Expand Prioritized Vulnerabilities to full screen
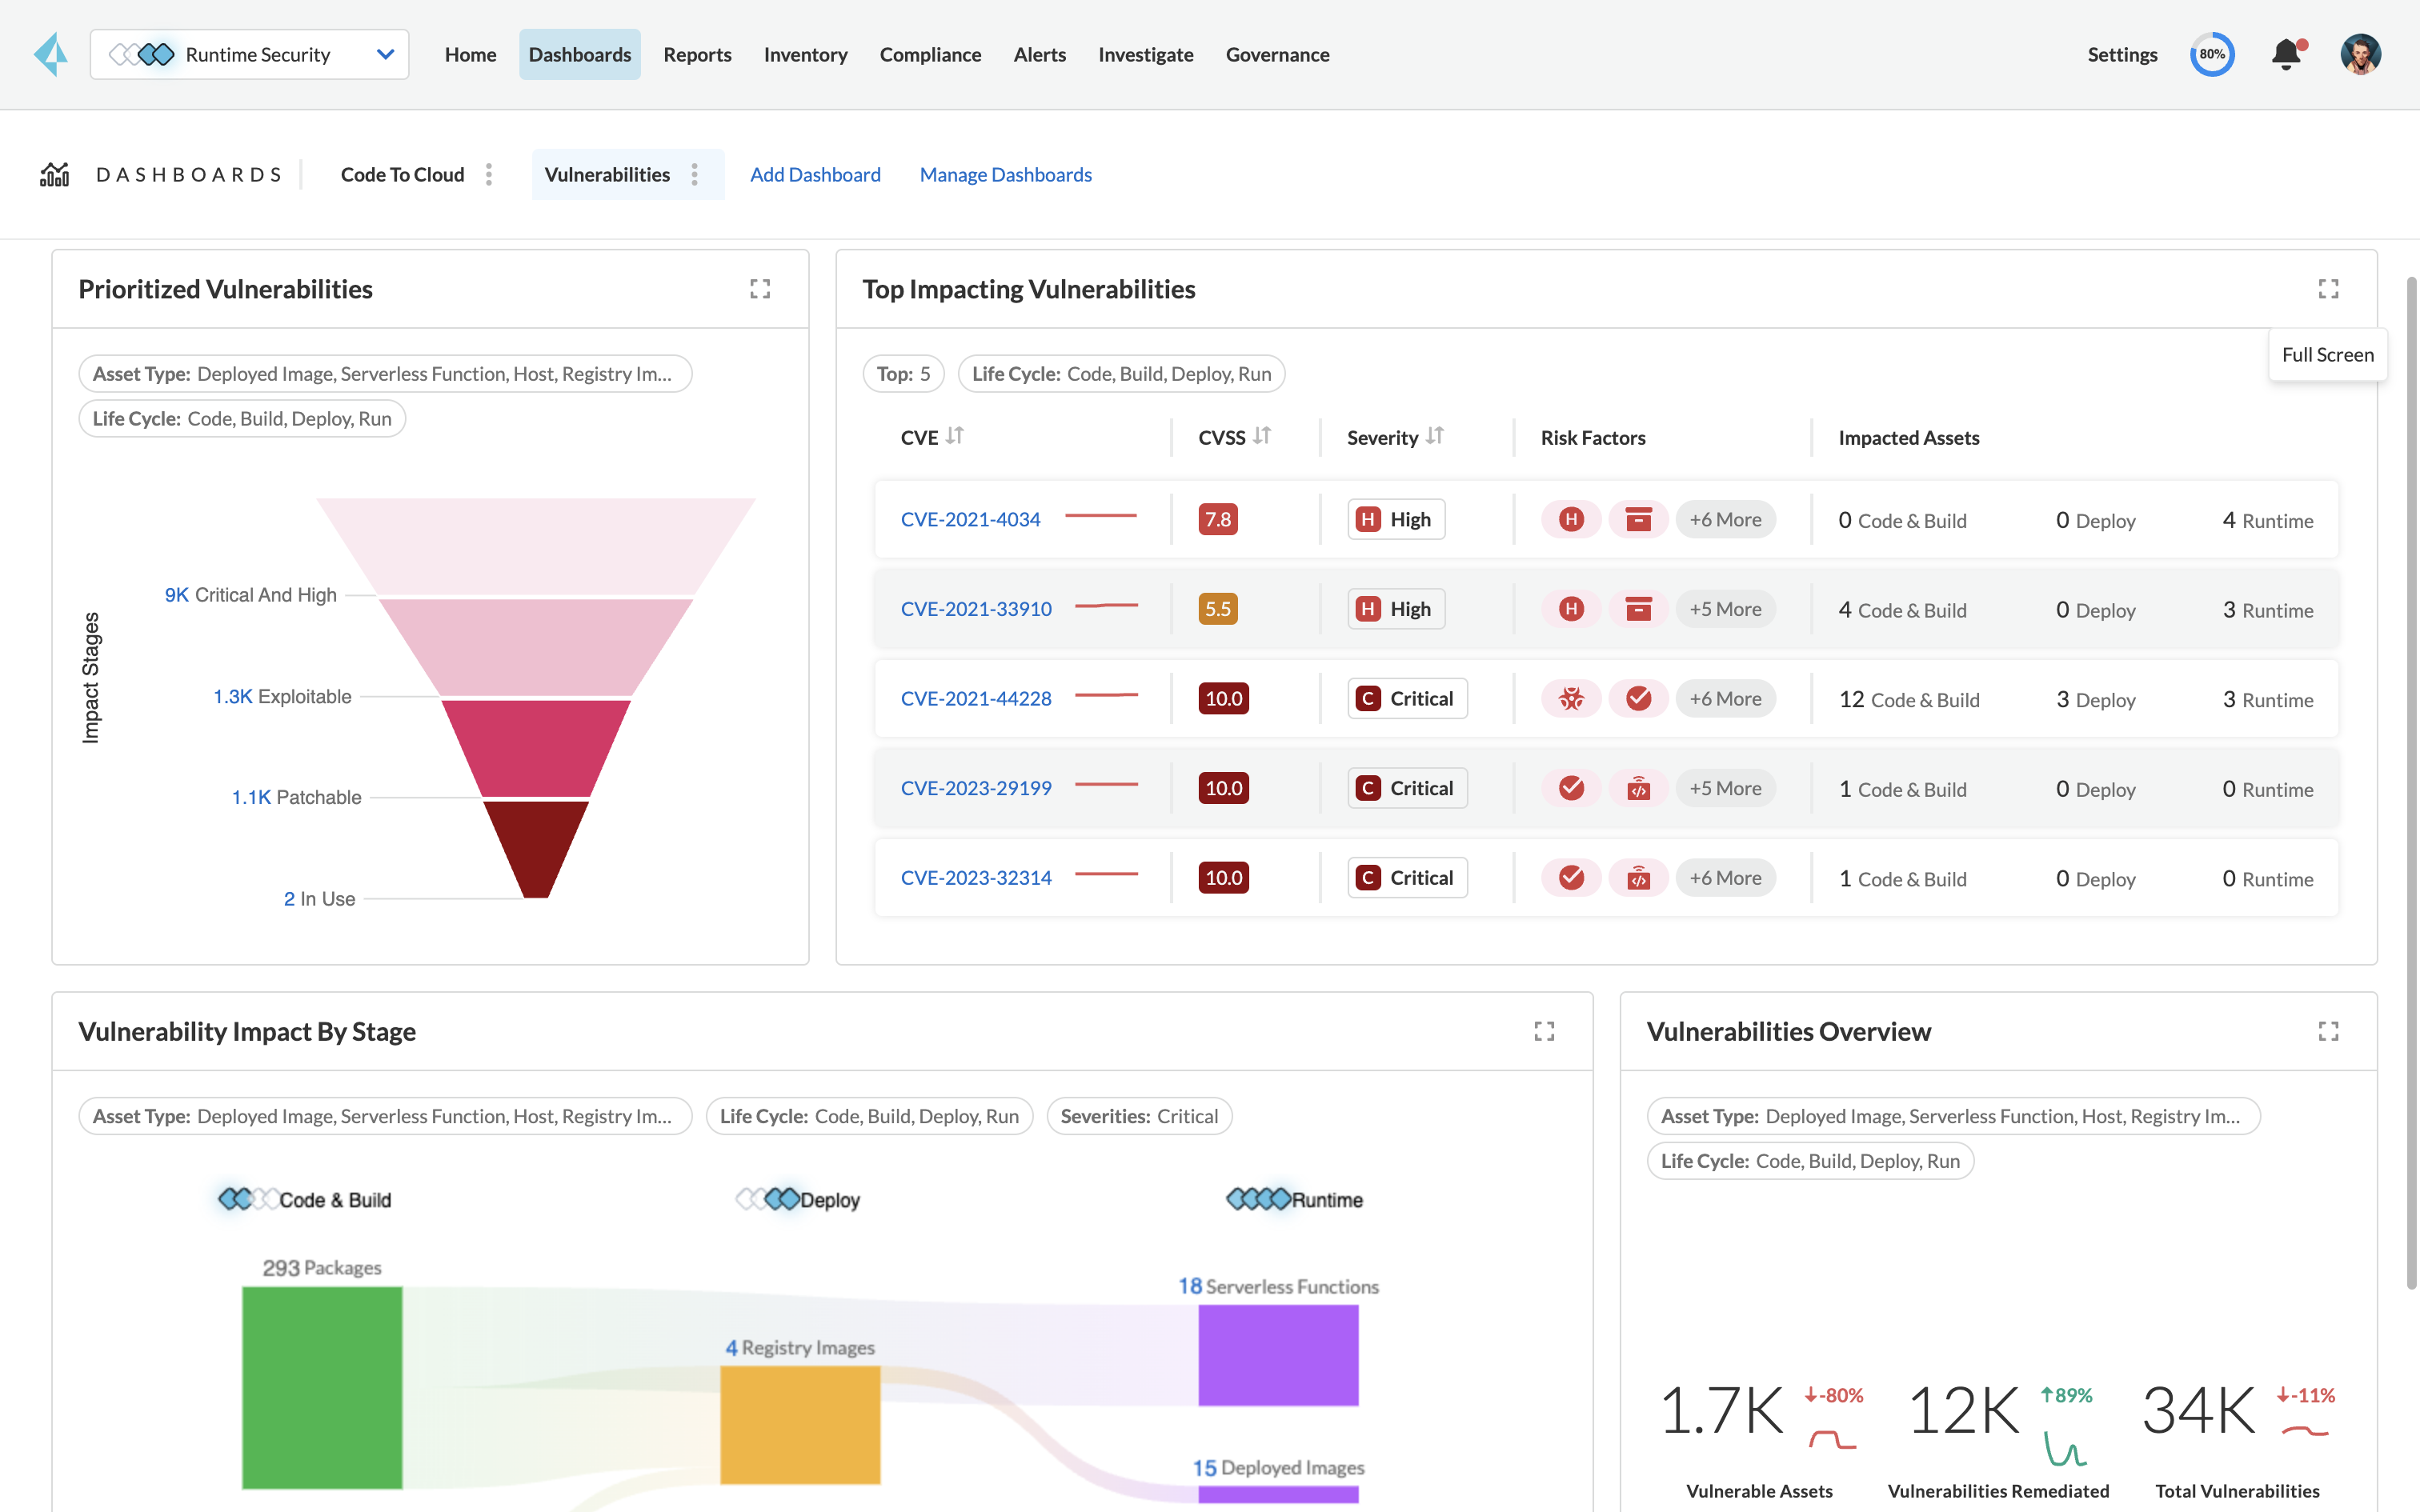This screenshot has width=2420, height=1512. point(760,288)
